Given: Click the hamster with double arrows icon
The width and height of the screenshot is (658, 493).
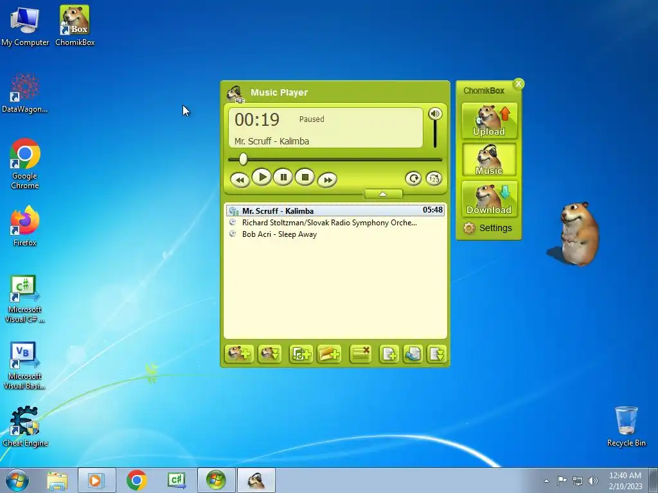Looking at the screenshot, I should pos(269,354).
